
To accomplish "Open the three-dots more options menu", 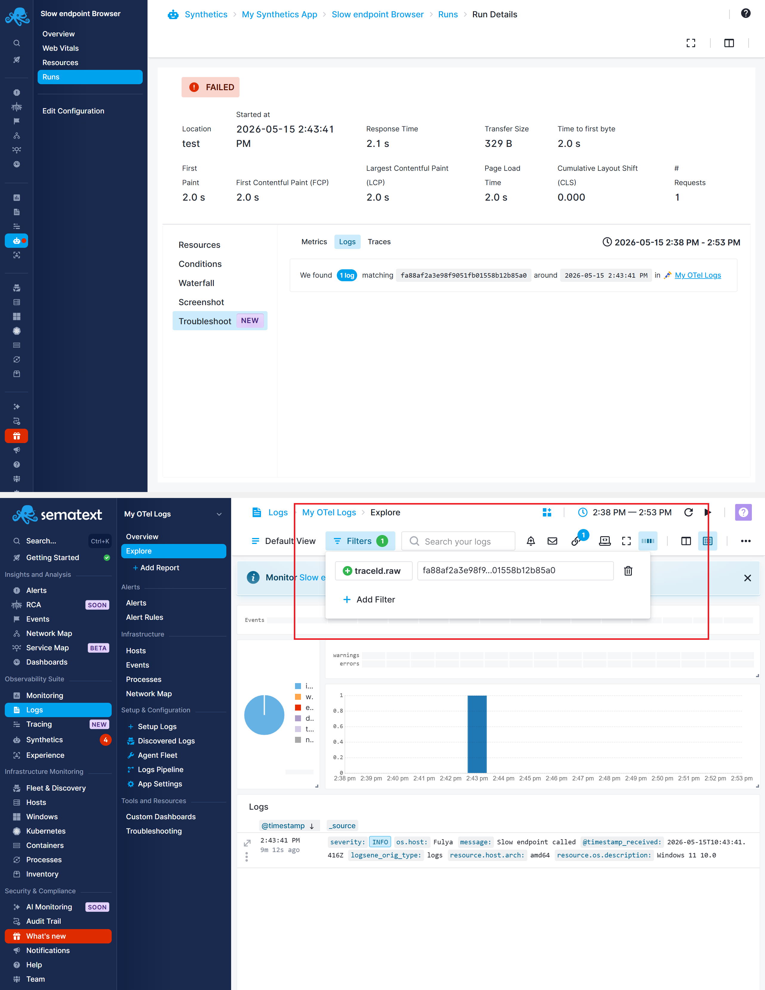I will click(746, 541).
